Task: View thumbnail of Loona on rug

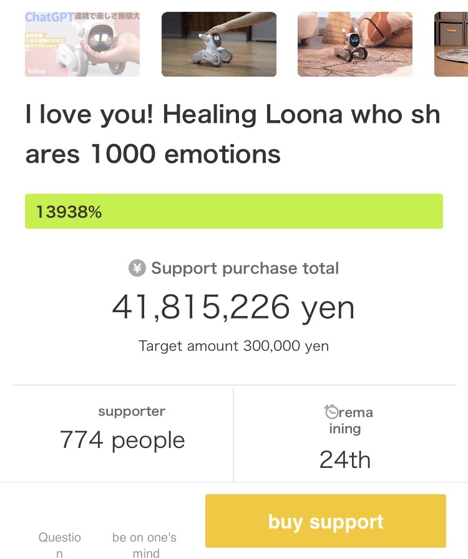Action: (354, 44)
